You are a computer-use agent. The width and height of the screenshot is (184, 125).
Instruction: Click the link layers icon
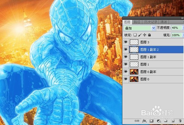click(x=137, y=121)
